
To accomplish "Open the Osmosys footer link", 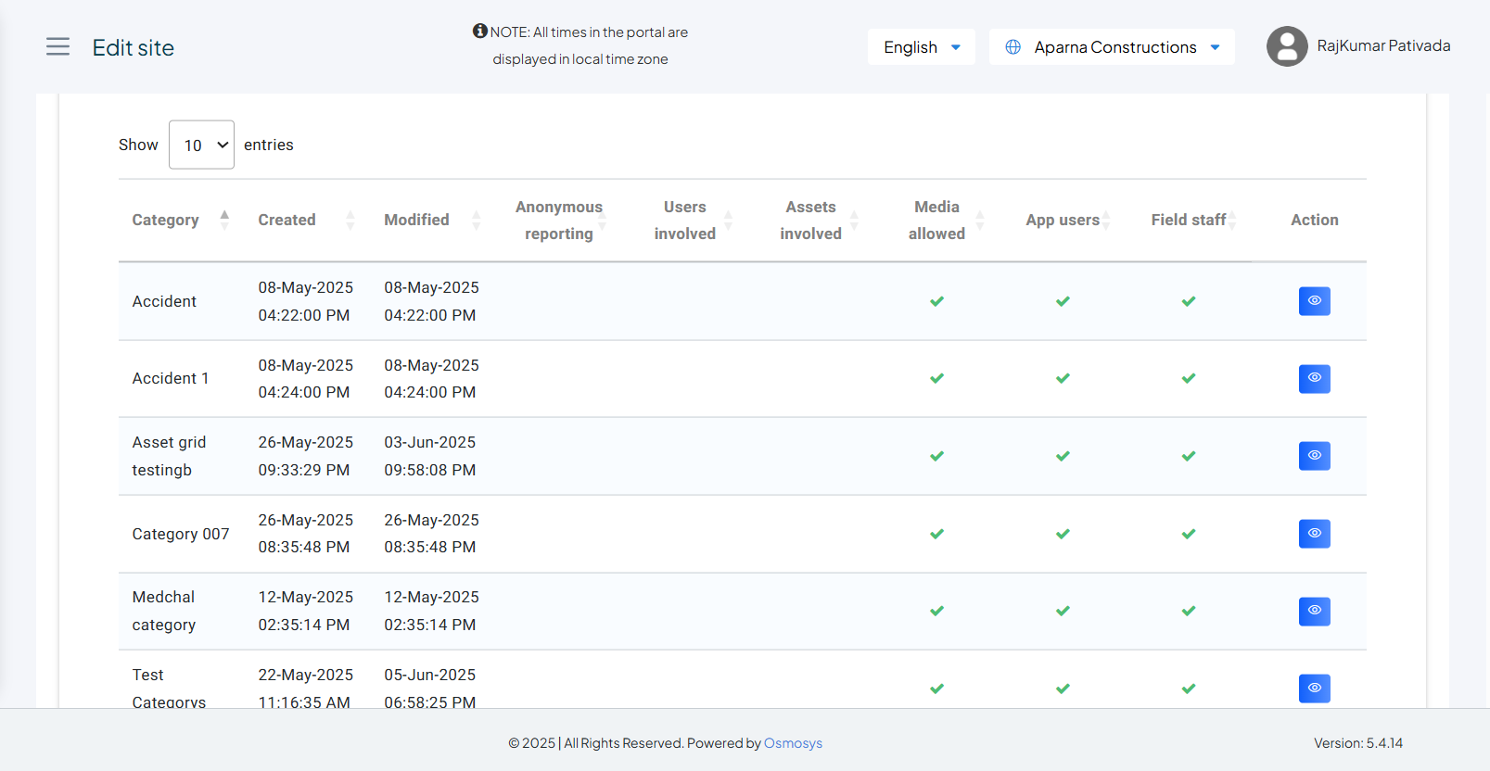I will [793, 743].
